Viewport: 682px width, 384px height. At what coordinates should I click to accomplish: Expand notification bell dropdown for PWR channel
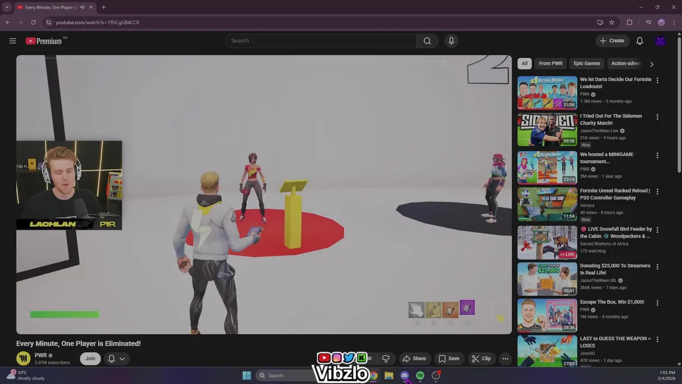[116, 358]
